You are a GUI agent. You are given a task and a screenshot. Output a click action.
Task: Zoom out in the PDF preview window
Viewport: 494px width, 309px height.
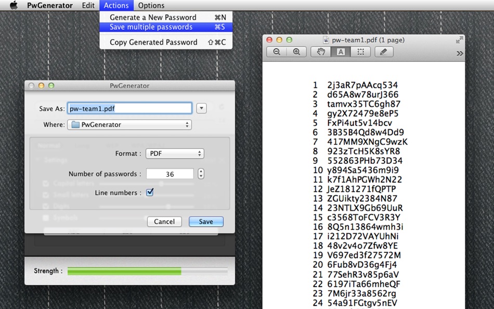tap(277, 52)
